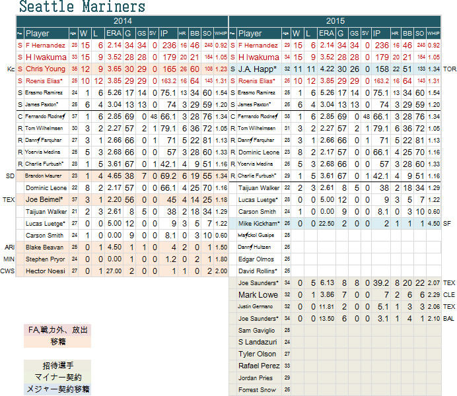Click the TOR team label beside J.A. Happ
The width and height of the screenshot is (457, 396).
[450, 69]
